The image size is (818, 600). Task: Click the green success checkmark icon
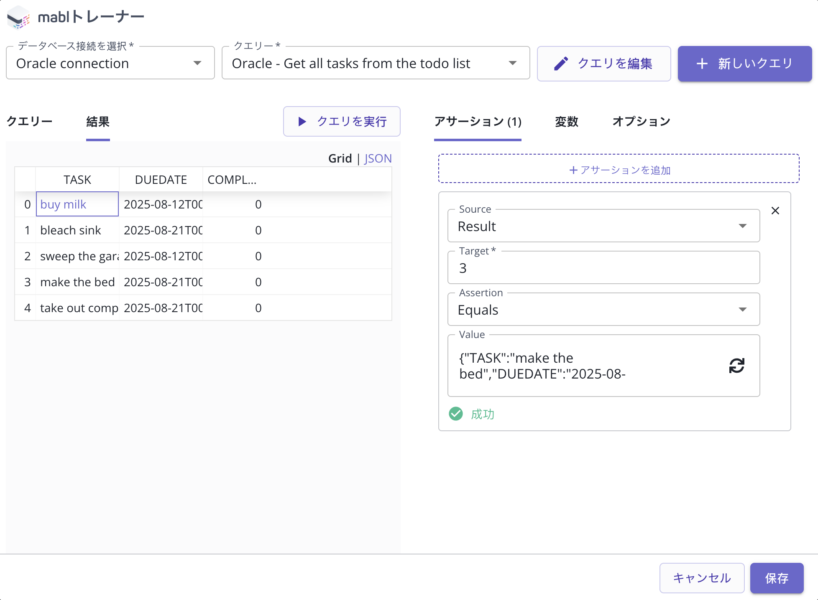click(x=455, y=414)
